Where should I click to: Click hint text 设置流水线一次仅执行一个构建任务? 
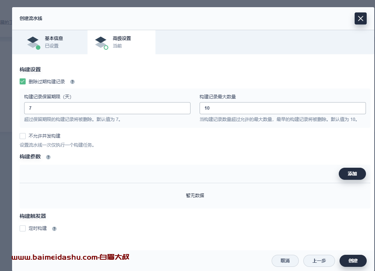[x=57, y=145]
